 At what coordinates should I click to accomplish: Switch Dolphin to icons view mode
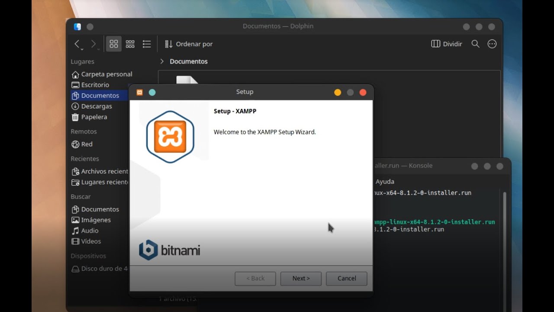[114, 44]
